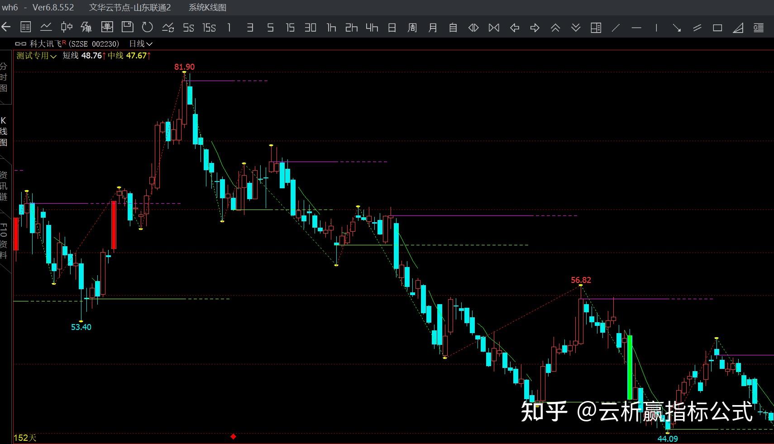Click the link chain icon beside 科大讯飞
The image size is (774, 444).
(20, 43)
